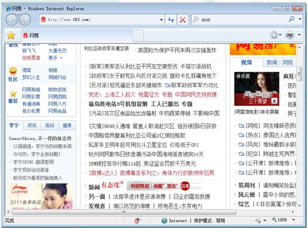Click the vertical scrollbar up arrow
This screenshot has height=228, width=308.
299,47
